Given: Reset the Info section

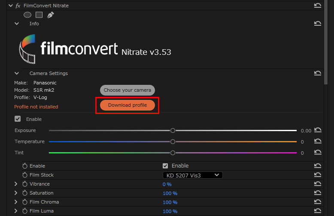Looking at the screenshot, I should (317, 24).
